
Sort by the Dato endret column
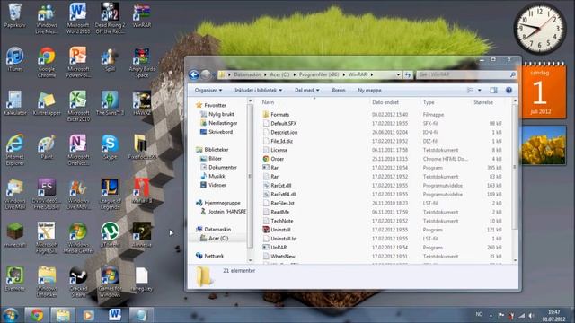pyautogui.click(x=385, y=102)
